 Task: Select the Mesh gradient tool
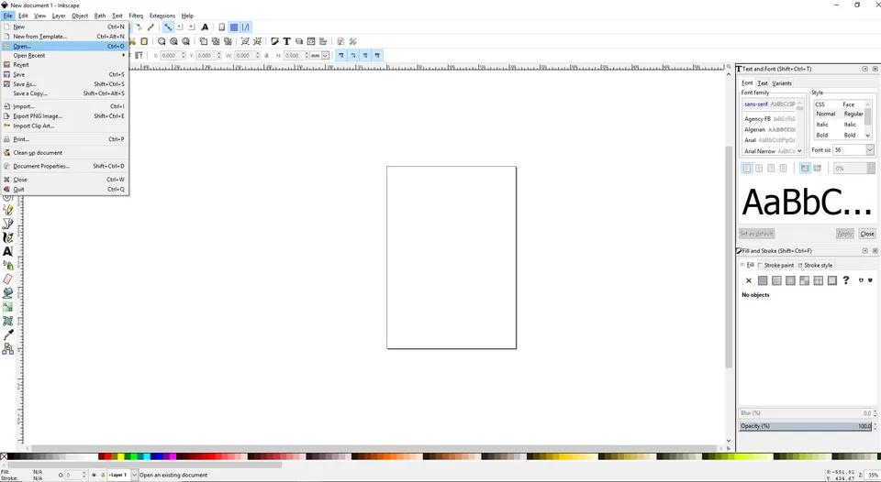[x=8, y=321]
